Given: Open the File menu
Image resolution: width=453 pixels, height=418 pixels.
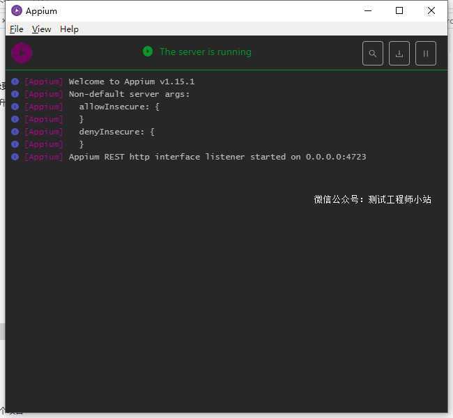Looking at the screenshot, I should click(x=17, y=29).
